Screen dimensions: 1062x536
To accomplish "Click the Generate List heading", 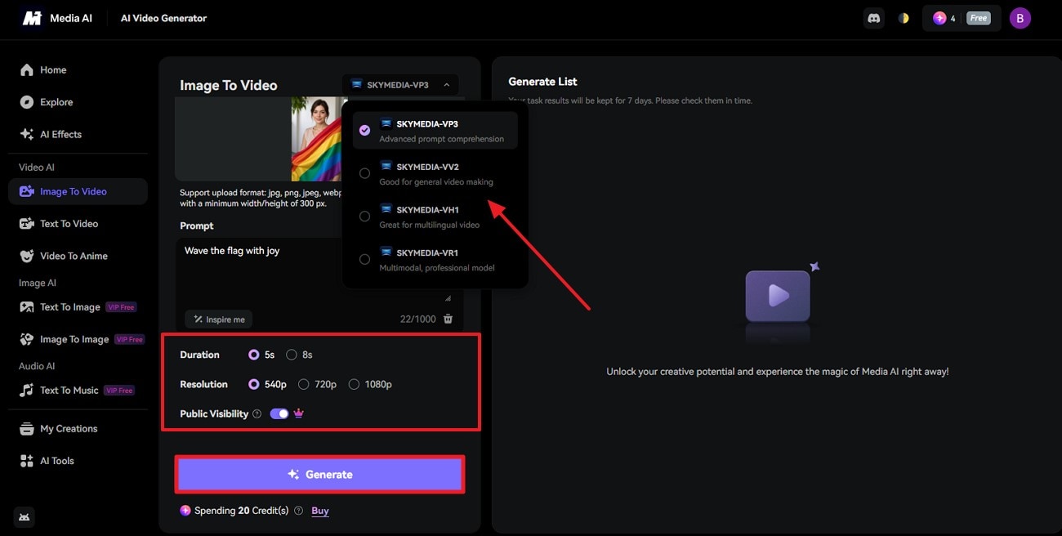I will click(542, 82).
